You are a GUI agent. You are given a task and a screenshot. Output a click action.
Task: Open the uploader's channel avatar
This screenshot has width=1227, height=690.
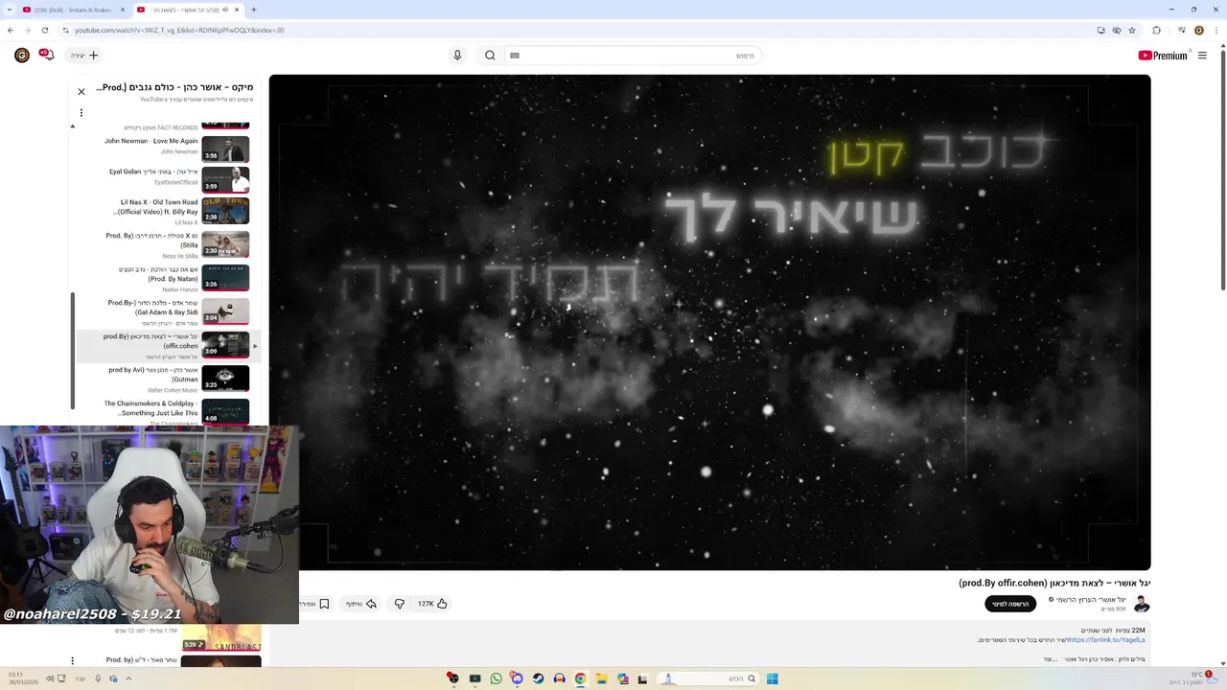[1142, 604]
